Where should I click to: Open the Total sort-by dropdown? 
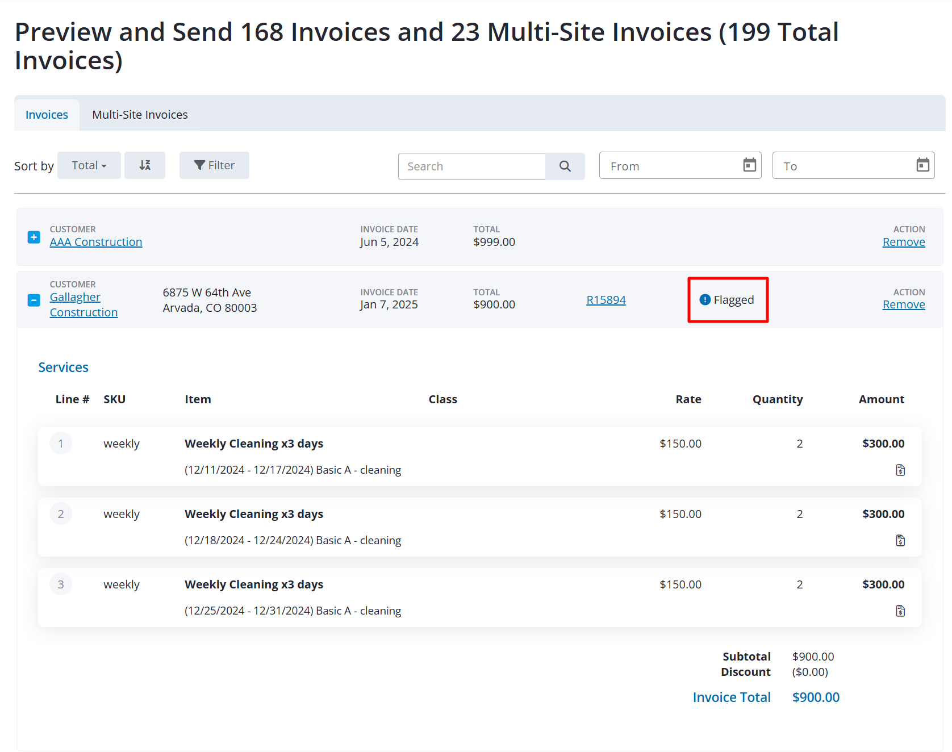[x=89, y=165]
